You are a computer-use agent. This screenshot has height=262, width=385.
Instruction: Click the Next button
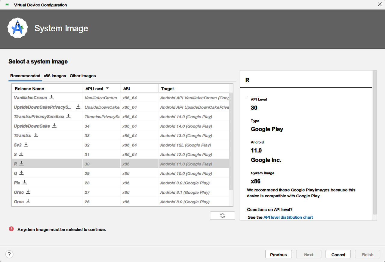[x=309, y=254]
